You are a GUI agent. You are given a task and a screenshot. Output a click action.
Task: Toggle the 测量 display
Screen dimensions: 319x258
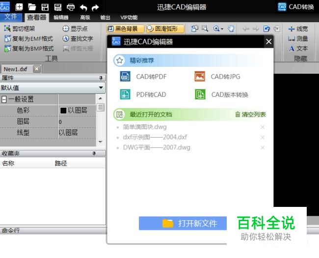click(298, 38)
